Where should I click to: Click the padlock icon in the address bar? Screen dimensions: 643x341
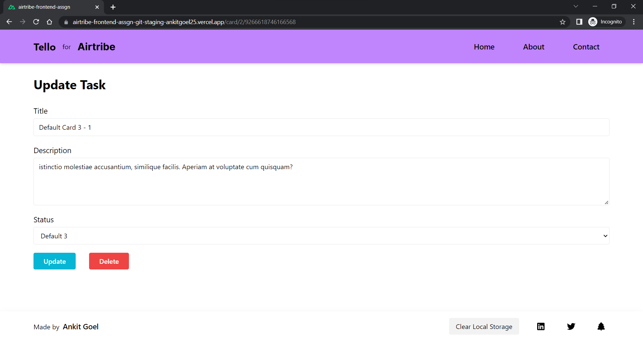tap(66, 22)
